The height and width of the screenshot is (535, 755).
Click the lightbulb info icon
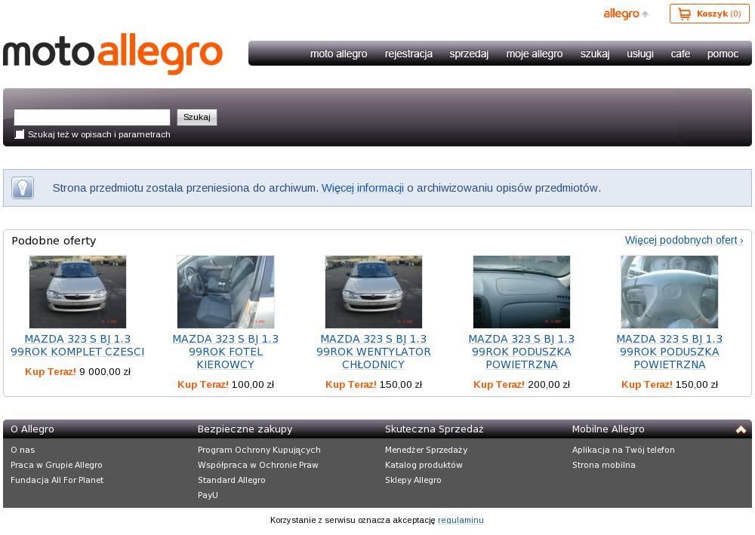[x=23, y=188]
